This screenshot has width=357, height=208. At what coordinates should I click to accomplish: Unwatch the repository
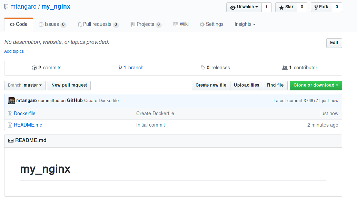click(x=244, y=7)
